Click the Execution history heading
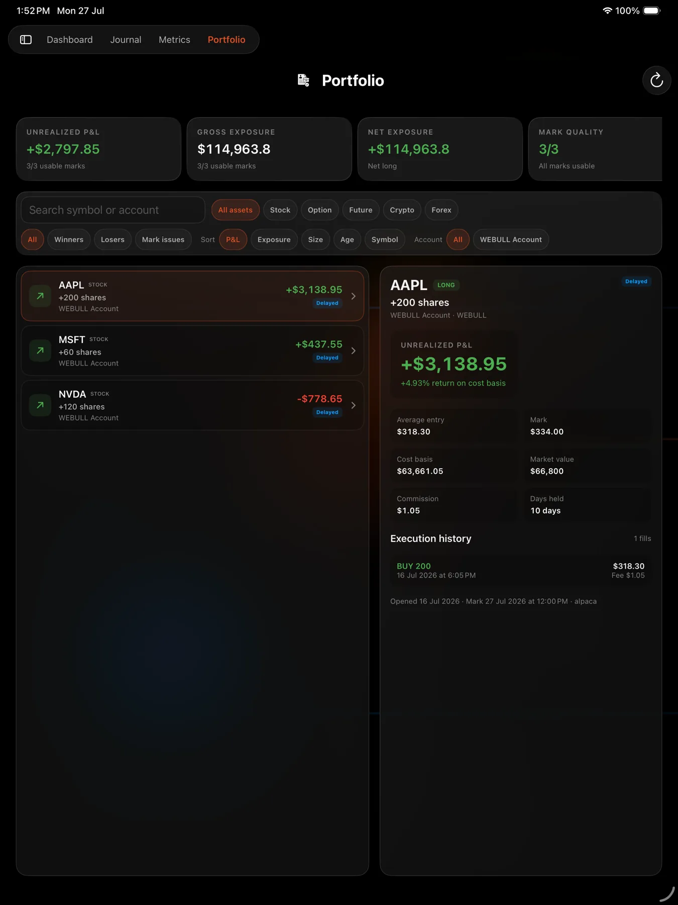Image resolution: width=678 pixels, height=905 pixels. [x=430, y=538]
